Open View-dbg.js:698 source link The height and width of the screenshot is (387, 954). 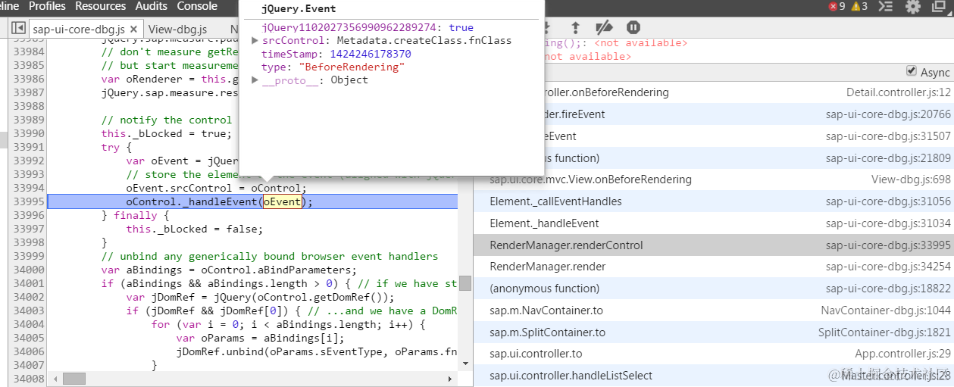click(x=911, y=179)
